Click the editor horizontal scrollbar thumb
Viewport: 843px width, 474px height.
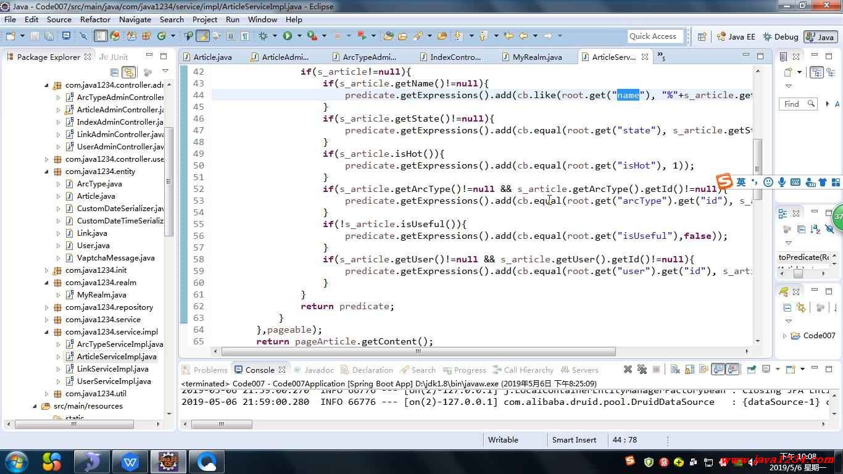tap(418, 351)
